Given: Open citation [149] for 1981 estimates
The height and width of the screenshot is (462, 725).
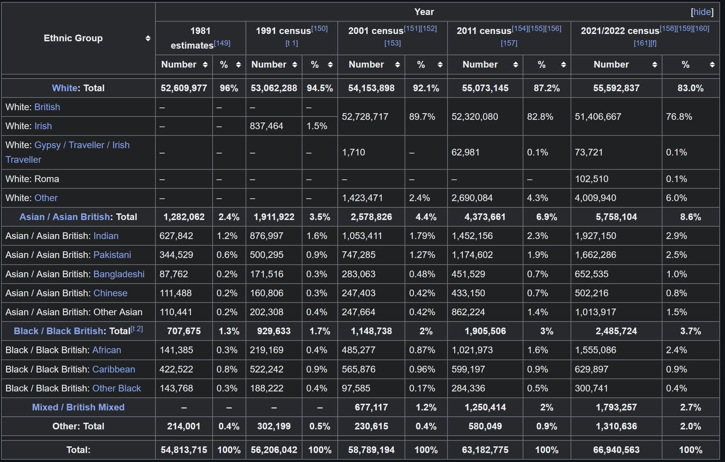Looking at the screenshot, I should click(222, 43).
